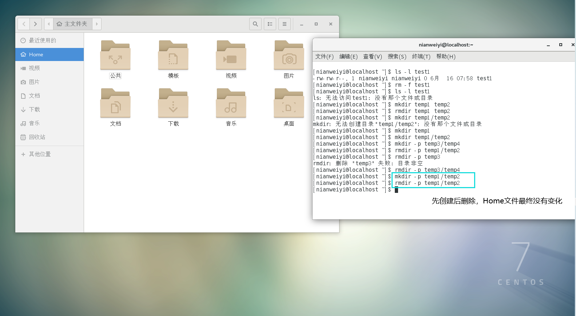Go back in file manager history
Screen dimensions: 576x316
pyautogui.click(x=24, y=24)
